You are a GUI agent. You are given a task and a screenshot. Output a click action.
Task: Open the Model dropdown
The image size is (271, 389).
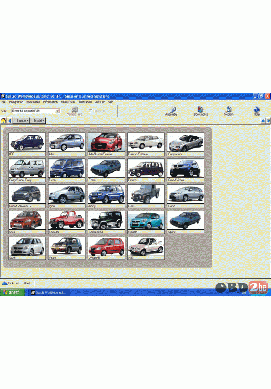point(38,120)
